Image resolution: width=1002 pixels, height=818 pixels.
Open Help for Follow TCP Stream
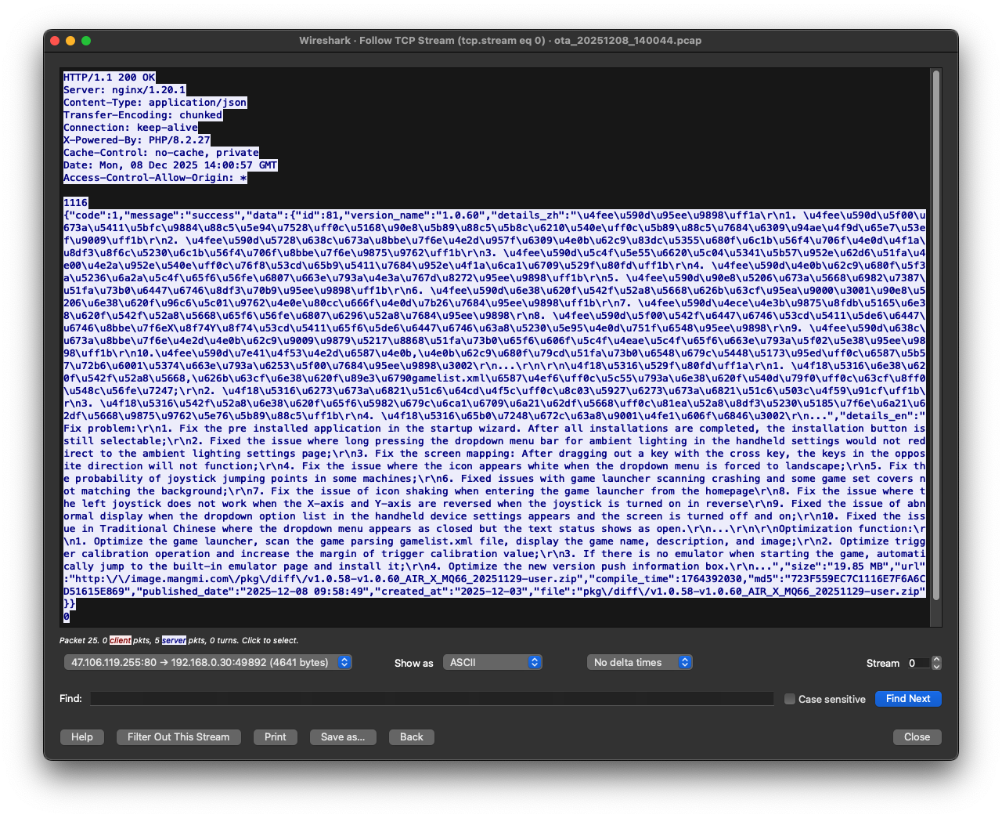pos(82,737)
